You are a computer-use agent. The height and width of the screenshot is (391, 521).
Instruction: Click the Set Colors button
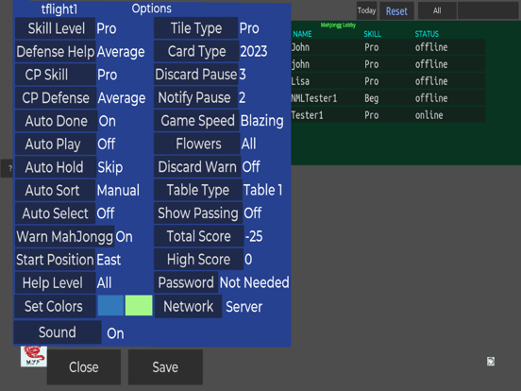click(55, 307)
